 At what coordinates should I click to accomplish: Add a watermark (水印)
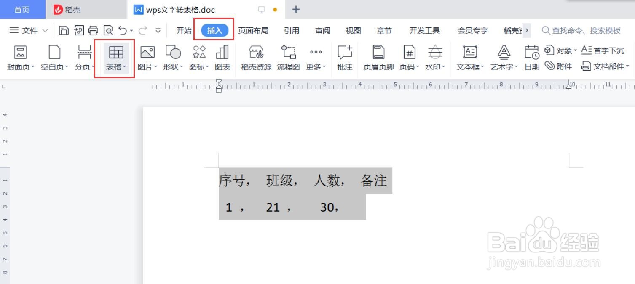[x=435, y=58]
